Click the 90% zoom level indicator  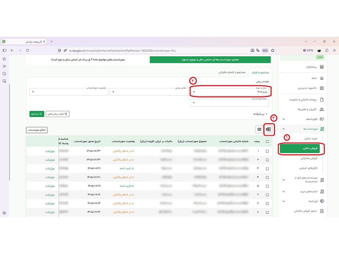coord(265,51)
